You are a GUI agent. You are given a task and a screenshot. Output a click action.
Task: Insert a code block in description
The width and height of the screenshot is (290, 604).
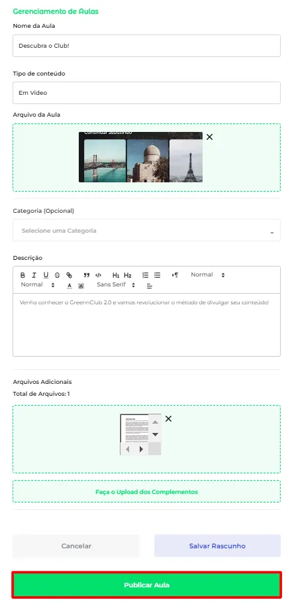coord(99,275)
